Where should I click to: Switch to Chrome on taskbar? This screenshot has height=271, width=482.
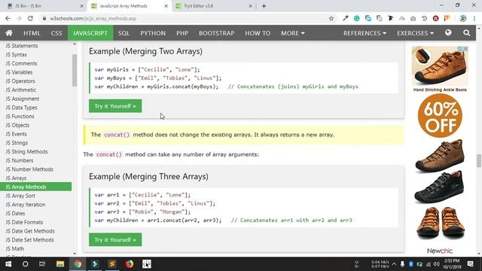pyautogui.click(x=78, y=264)
